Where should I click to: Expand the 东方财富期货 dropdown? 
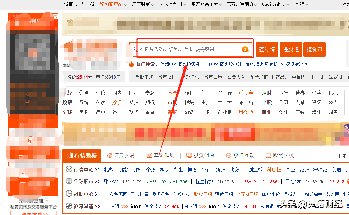[x=255, y=4]
